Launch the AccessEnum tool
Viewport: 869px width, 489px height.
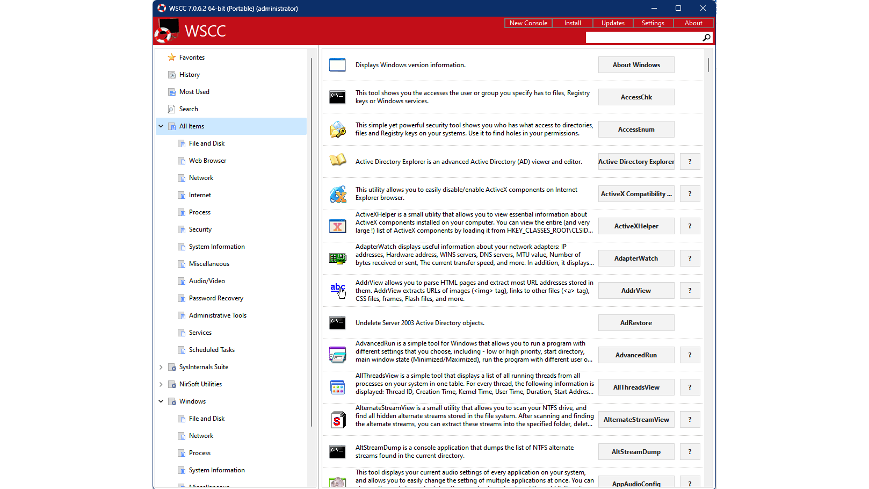(x=636, y=130)
